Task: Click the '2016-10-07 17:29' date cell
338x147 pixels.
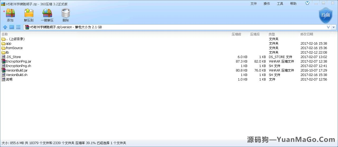Action: tap(314, 70)
